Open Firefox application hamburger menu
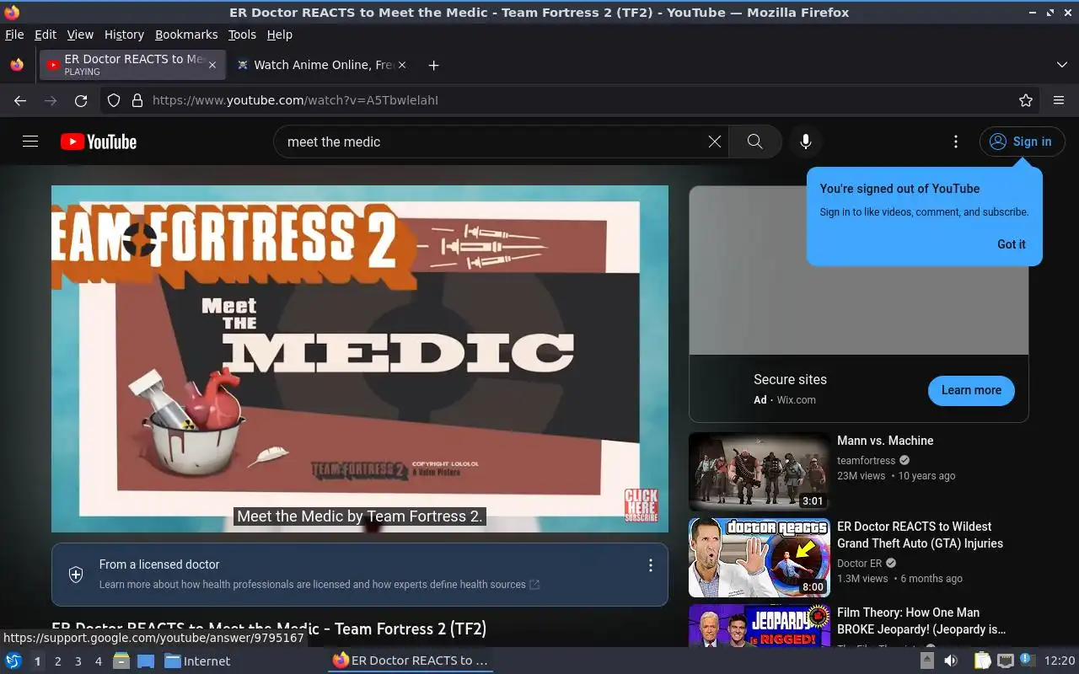 [x=1059, y=100]
